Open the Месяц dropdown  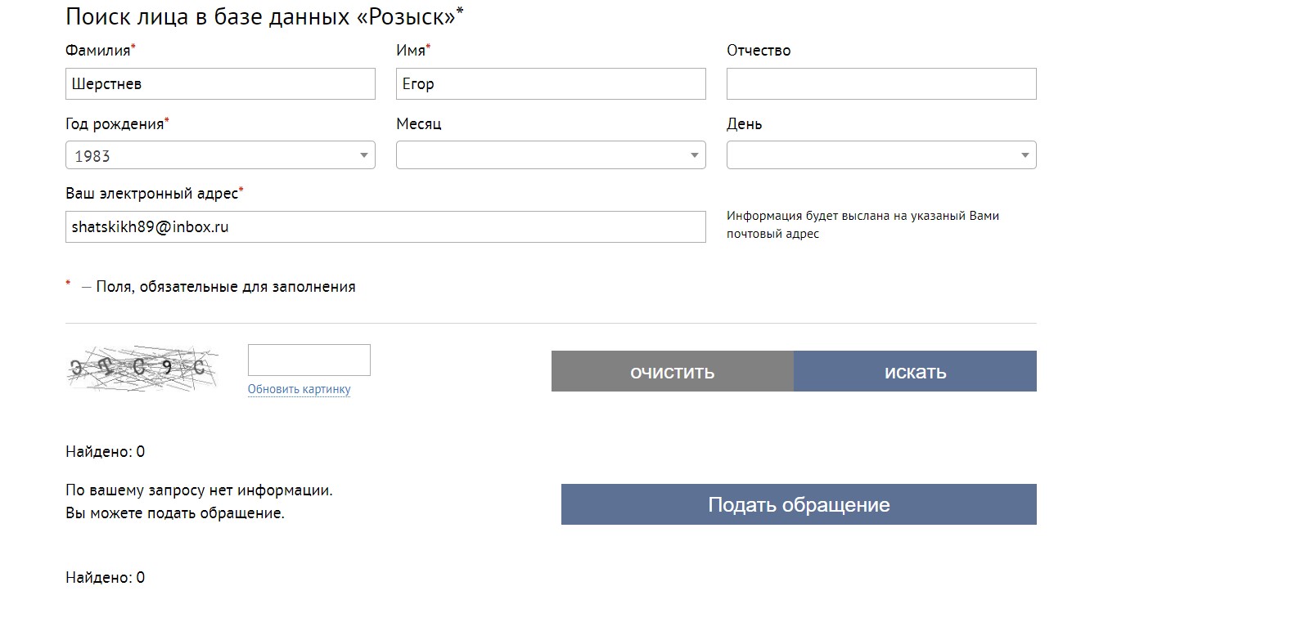[x=551, y=155]
